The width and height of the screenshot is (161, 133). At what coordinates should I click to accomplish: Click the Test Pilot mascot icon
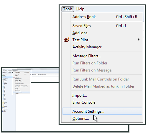point(66,40)
